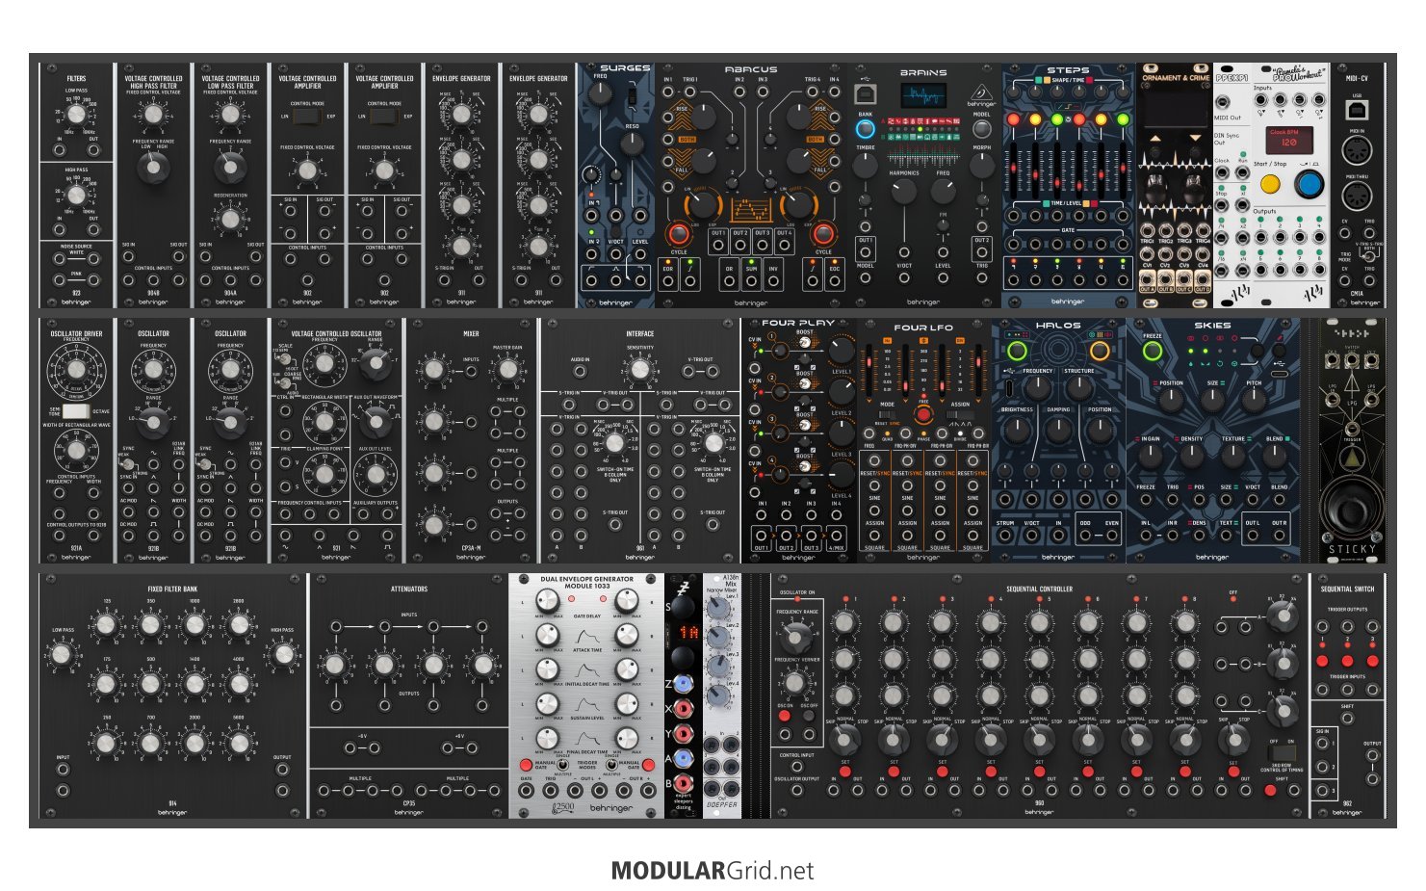
Task: Click Frequency Range knob on Sequential Controller
Action: click(796, 637)
